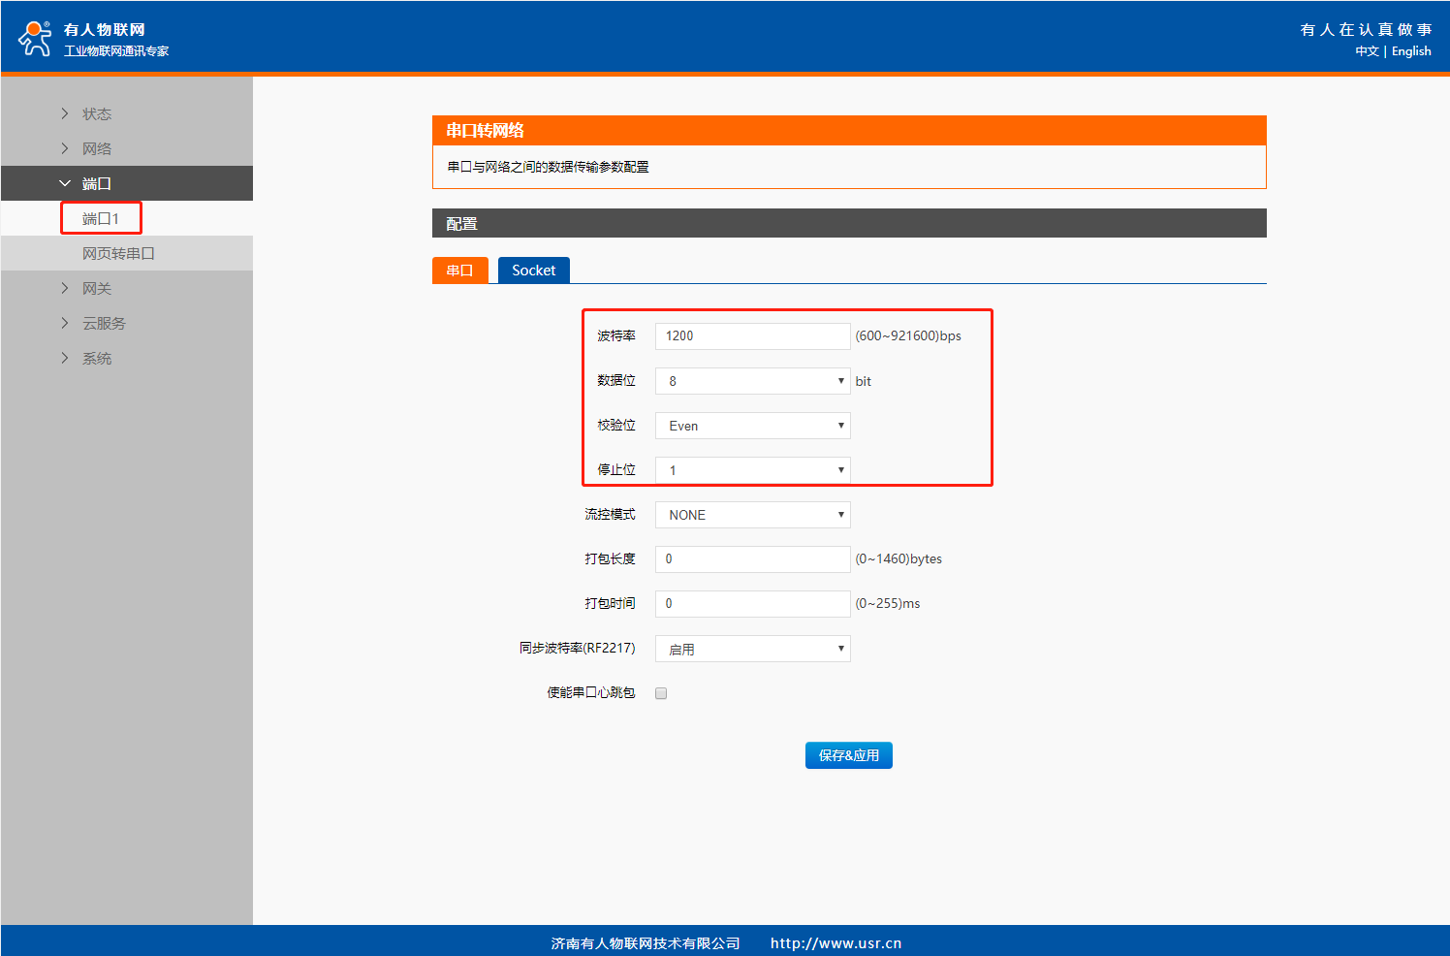This screenshot has width=1450, height=956.
Task: Expand the 网关 sidebar menu
Action: click(96, 288)
